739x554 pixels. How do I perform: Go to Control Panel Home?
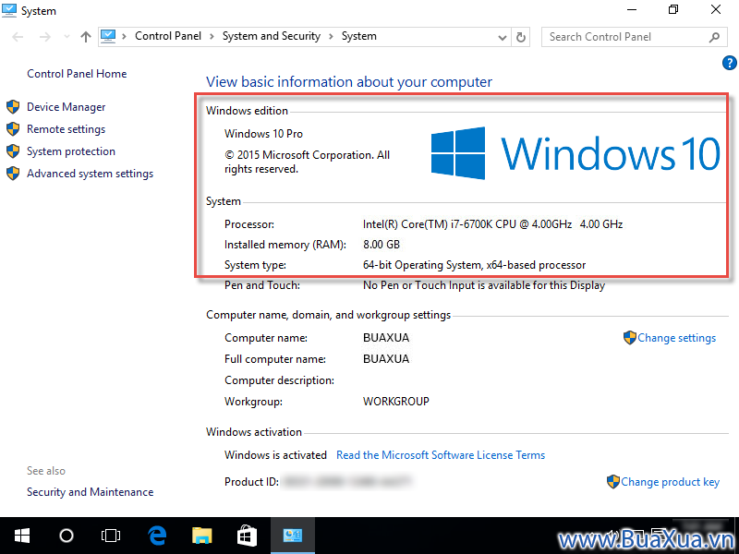(77, 74)
